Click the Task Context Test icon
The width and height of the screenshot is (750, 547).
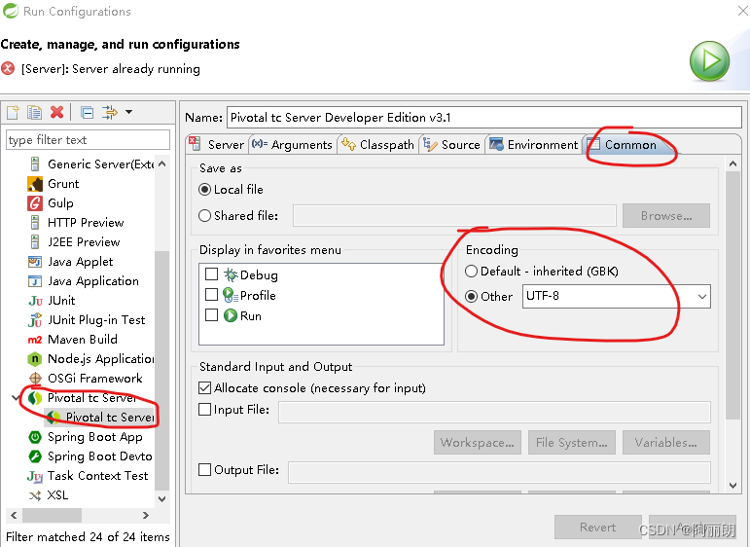(x=35, y=476)
